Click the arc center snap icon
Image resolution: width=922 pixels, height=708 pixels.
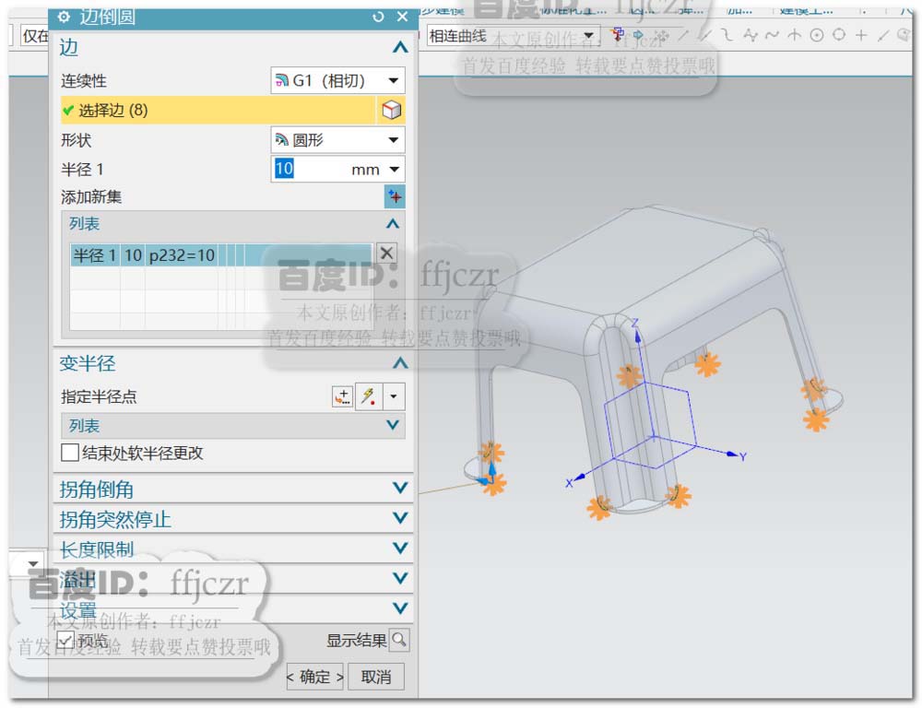click(x=817, y=35)
